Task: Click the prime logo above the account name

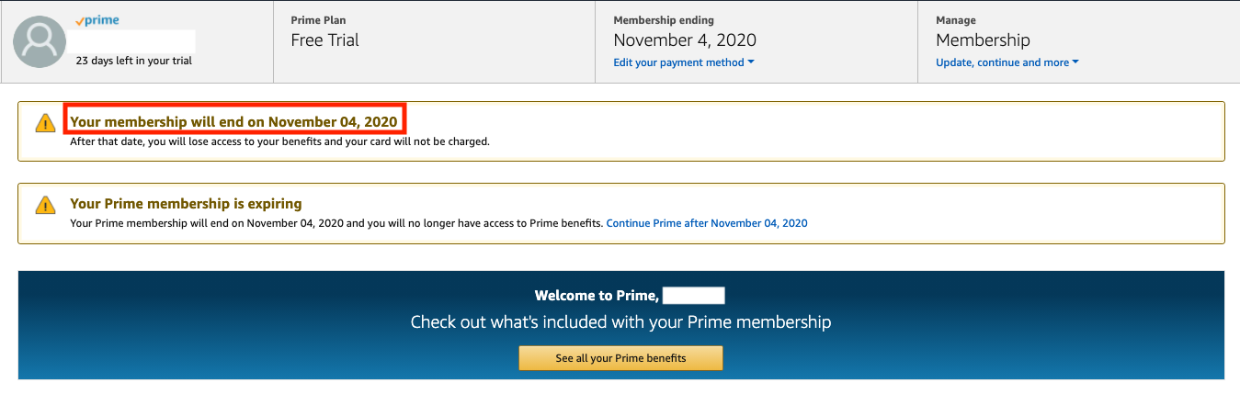Action: coord(97,20)
